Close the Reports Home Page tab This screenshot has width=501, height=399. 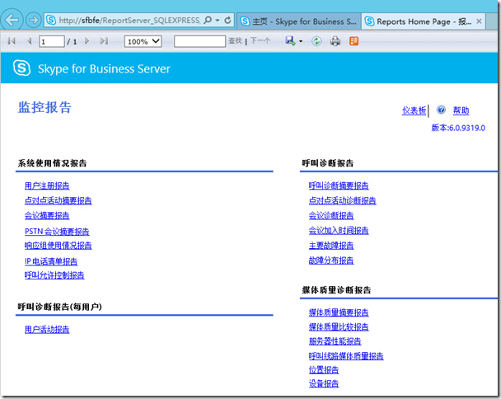[479, 21]
